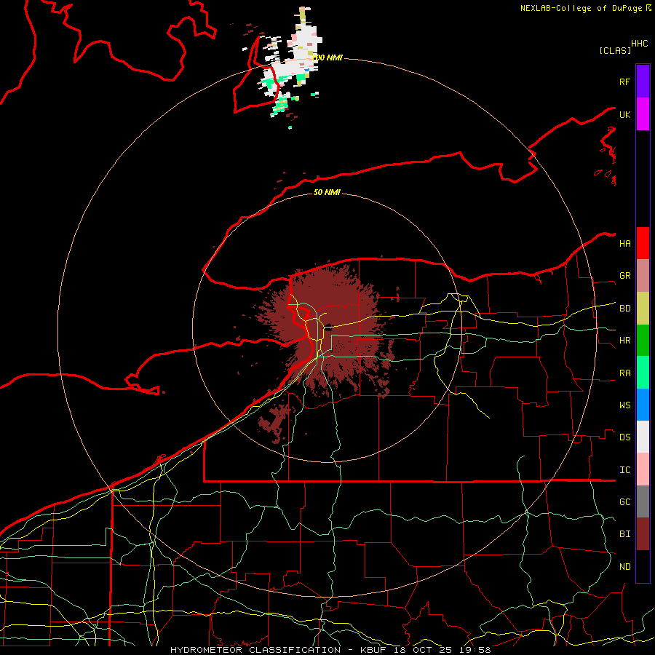
Task: Click the [CLAS] units label
Action: coord(615,50)
